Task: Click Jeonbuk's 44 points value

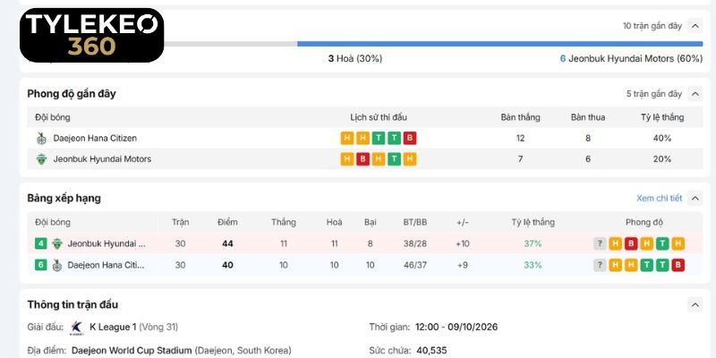Action: [227, 243]
